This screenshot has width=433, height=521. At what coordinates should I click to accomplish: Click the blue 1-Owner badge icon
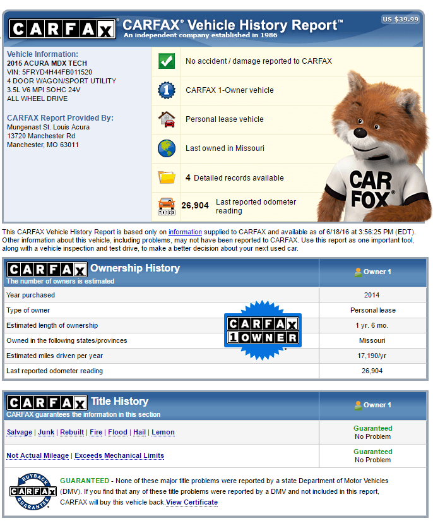[167, 90]
